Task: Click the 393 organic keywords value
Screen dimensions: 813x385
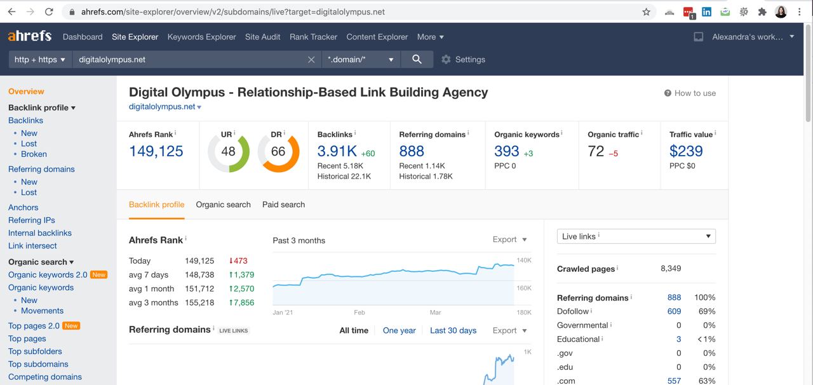Action: (x=507, y=151)
